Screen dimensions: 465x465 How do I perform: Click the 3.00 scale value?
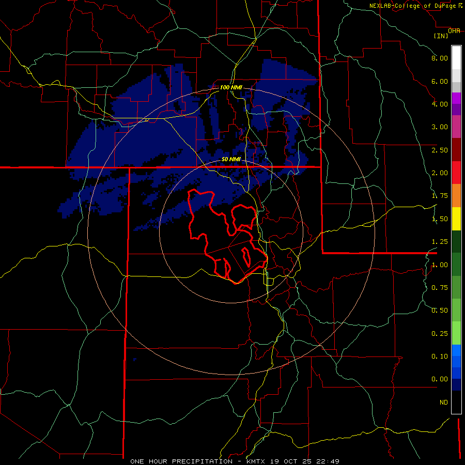(440, 127)
